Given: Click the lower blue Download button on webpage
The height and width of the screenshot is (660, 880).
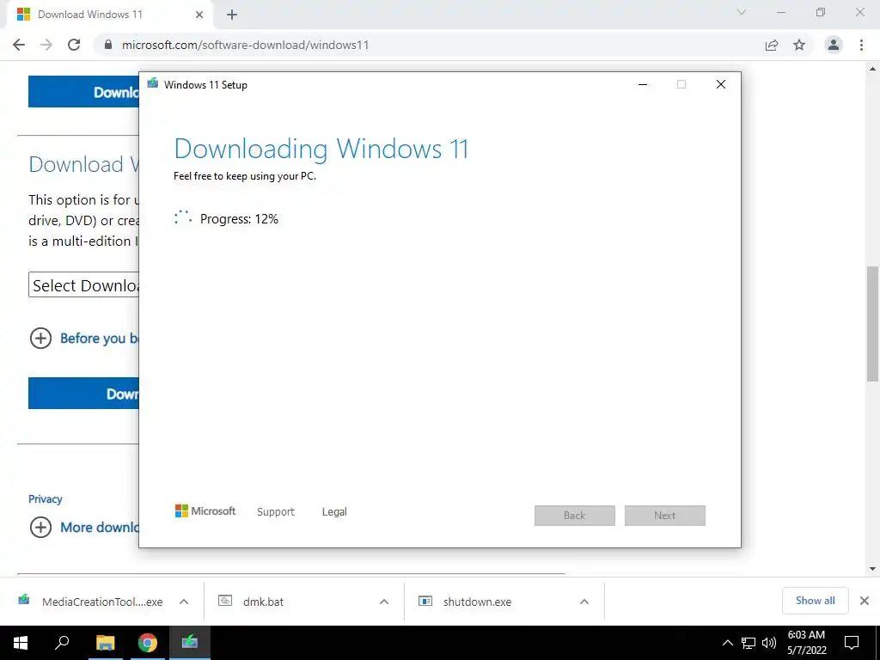Looking at the screenshot, I should pyautogui.click(x=83, y=394).
